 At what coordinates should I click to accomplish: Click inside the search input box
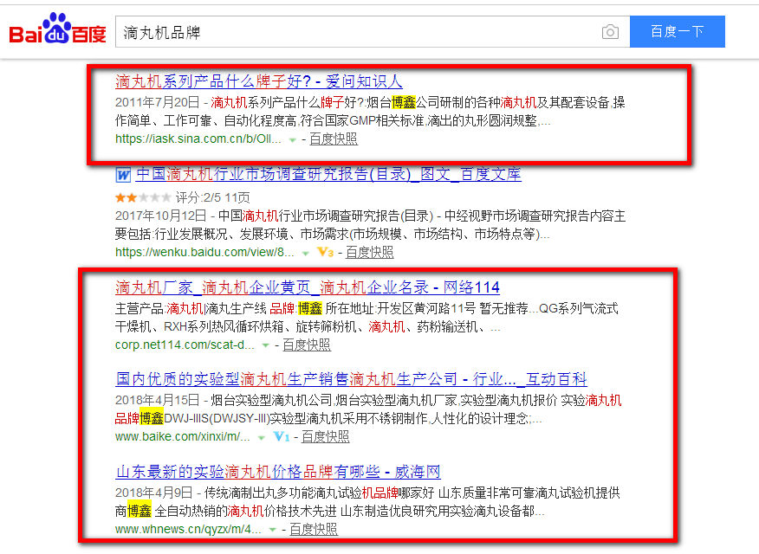point(347,31)
